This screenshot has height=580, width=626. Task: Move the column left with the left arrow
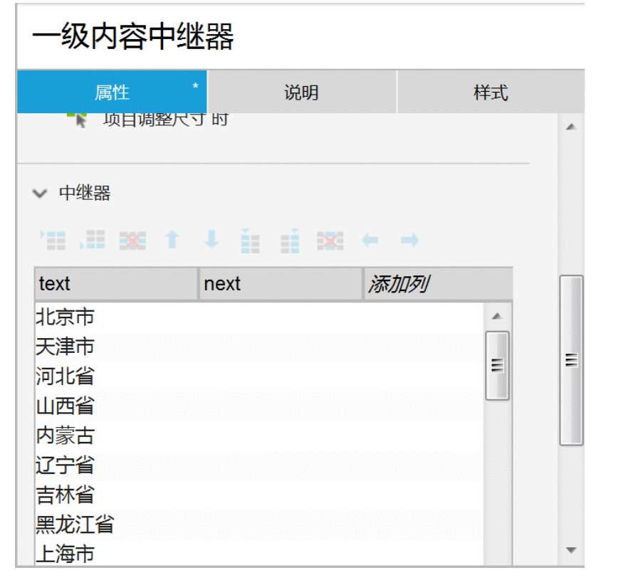coord(370,241)
